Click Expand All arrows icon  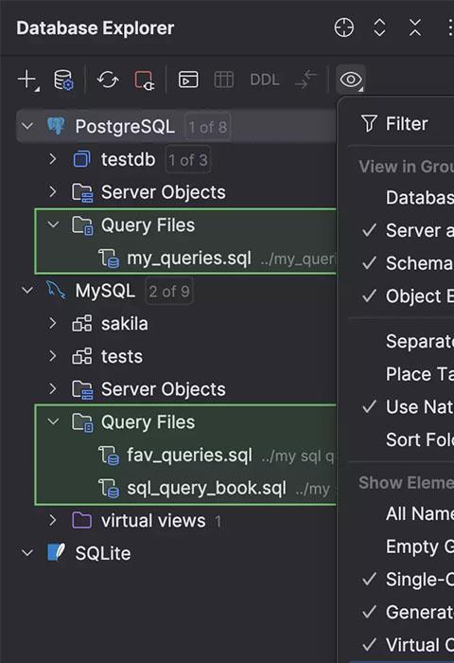click(379, 27)
